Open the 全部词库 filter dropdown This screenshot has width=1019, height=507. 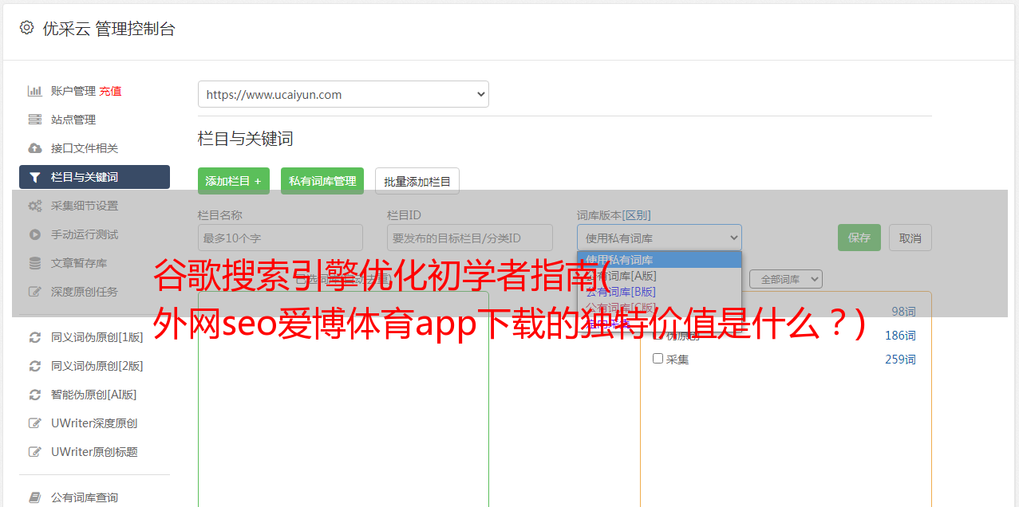(x=786, y=279)
